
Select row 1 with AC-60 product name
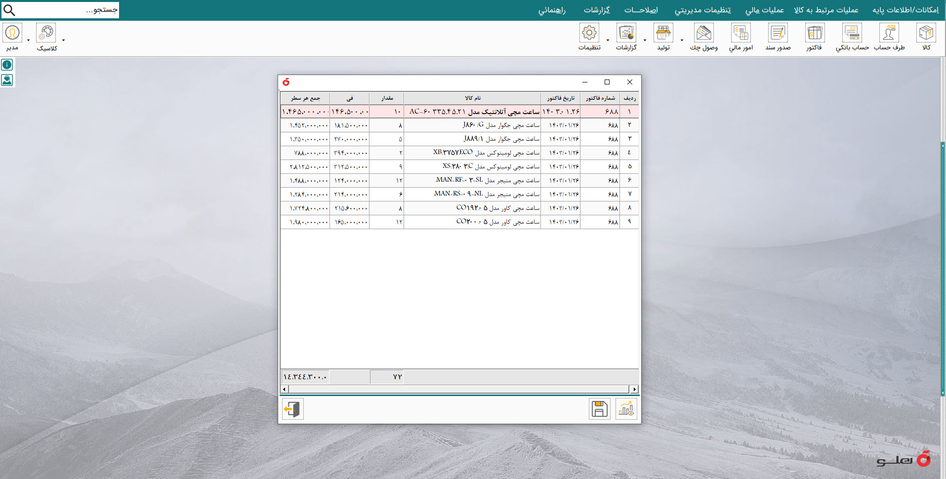pyautogui.click(x=460, y=112)
